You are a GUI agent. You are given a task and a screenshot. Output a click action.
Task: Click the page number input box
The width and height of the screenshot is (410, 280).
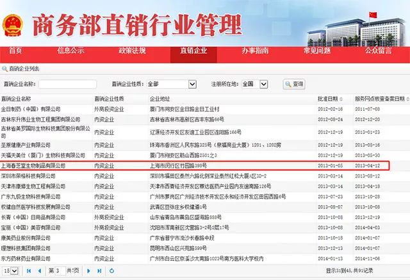click(59, 272)
